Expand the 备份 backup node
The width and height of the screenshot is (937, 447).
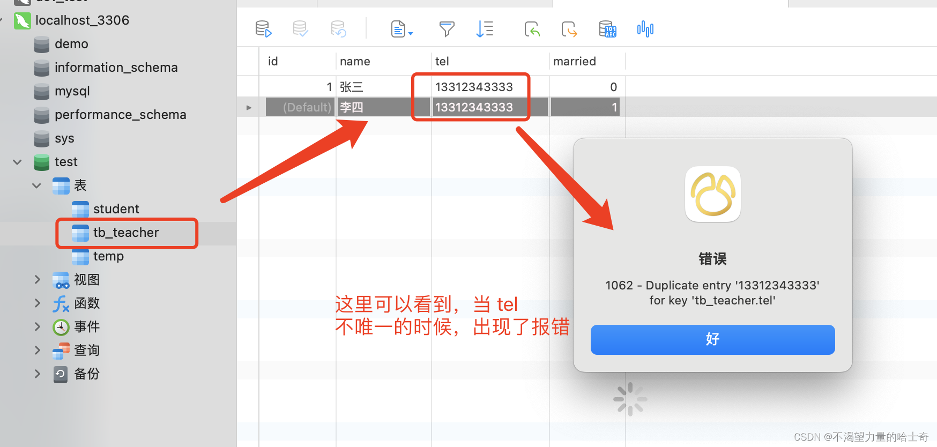(x=37, y=374)
